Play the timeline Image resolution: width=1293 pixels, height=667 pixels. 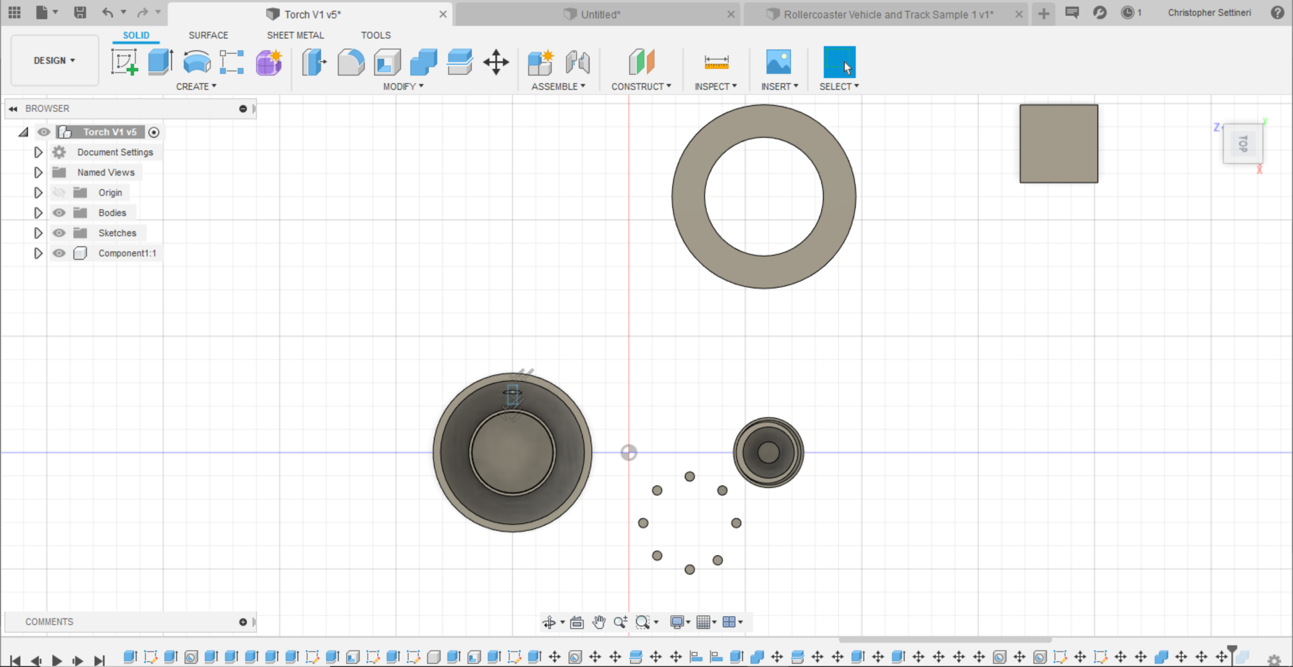(x=57, y=660)
